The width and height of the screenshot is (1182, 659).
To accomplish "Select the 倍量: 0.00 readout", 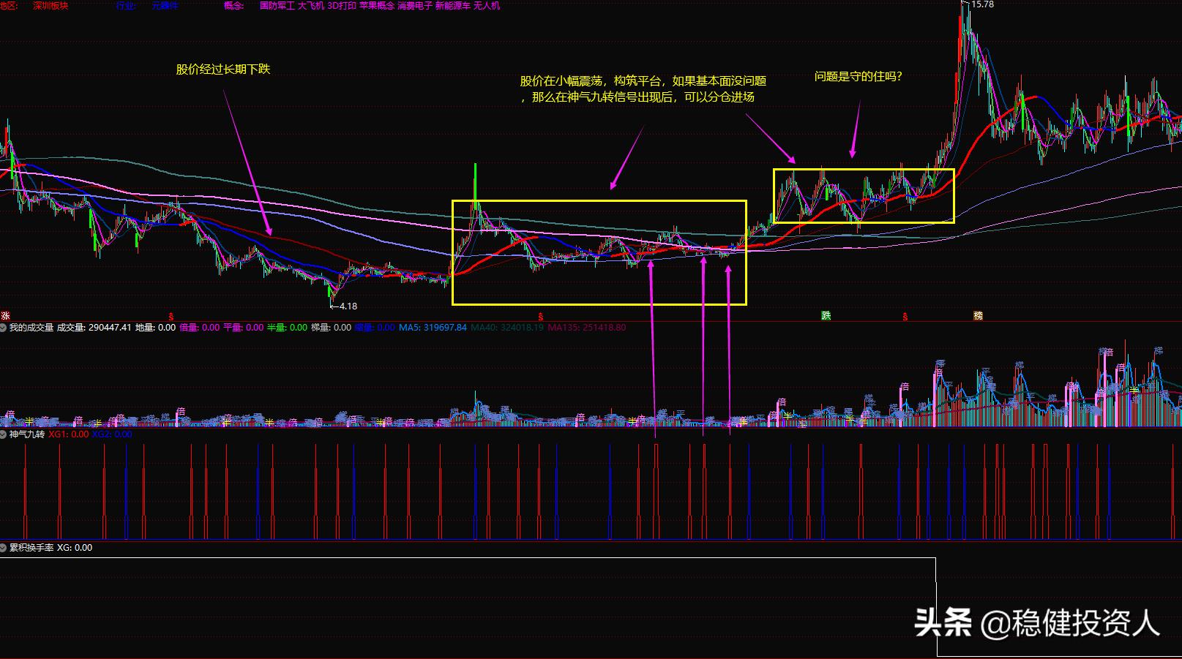I will (x=199, y=328).
